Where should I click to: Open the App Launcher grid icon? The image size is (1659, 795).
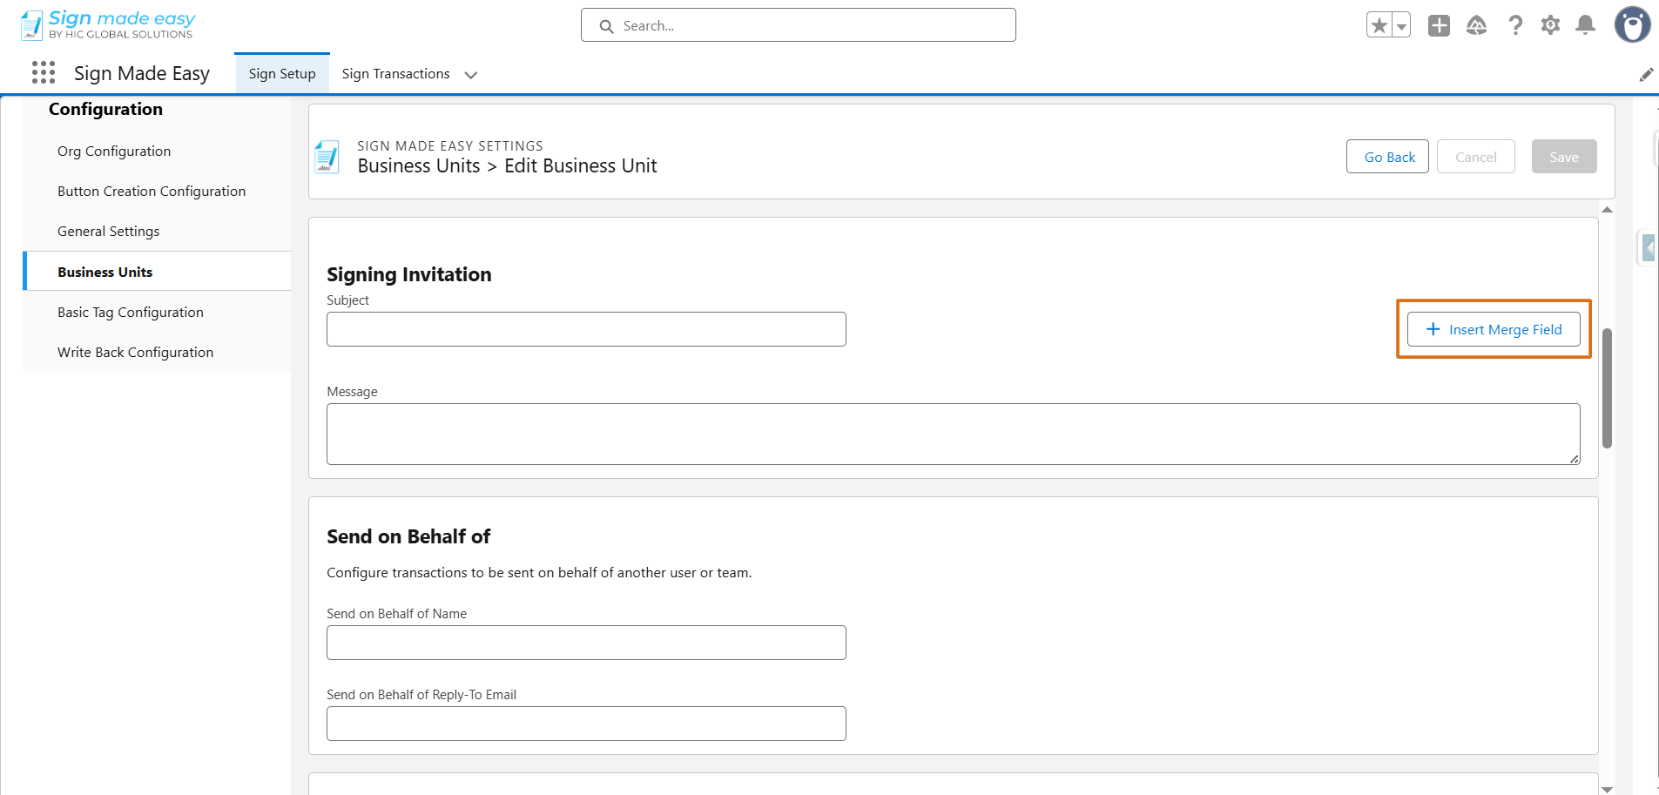click(x=44, y=72)
